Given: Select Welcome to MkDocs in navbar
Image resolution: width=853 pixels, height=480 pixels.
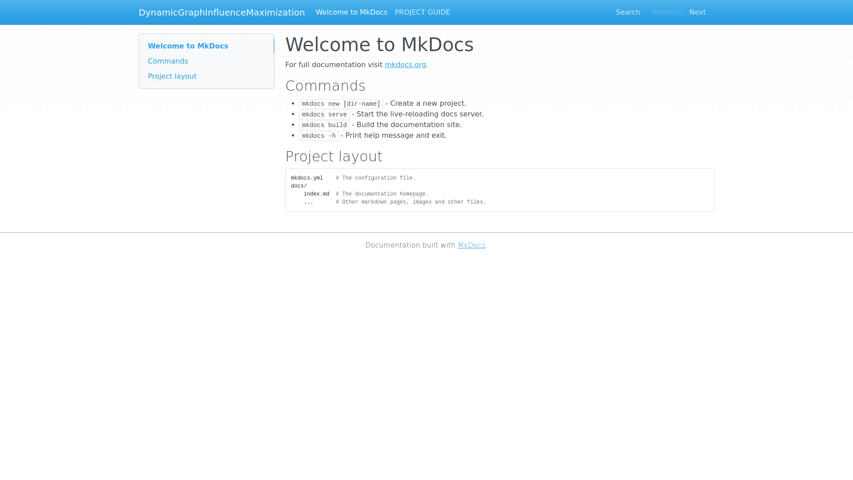Looking at the screenshot, I should point(351,12).
